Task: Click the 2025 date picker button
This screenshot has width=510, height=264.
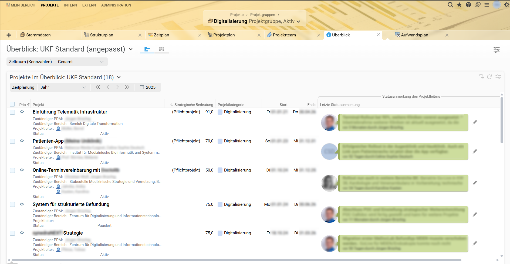Action: (x=148, y=87)
